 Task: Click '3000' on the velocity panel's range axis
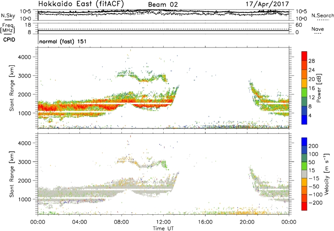(x=25, y=162)
